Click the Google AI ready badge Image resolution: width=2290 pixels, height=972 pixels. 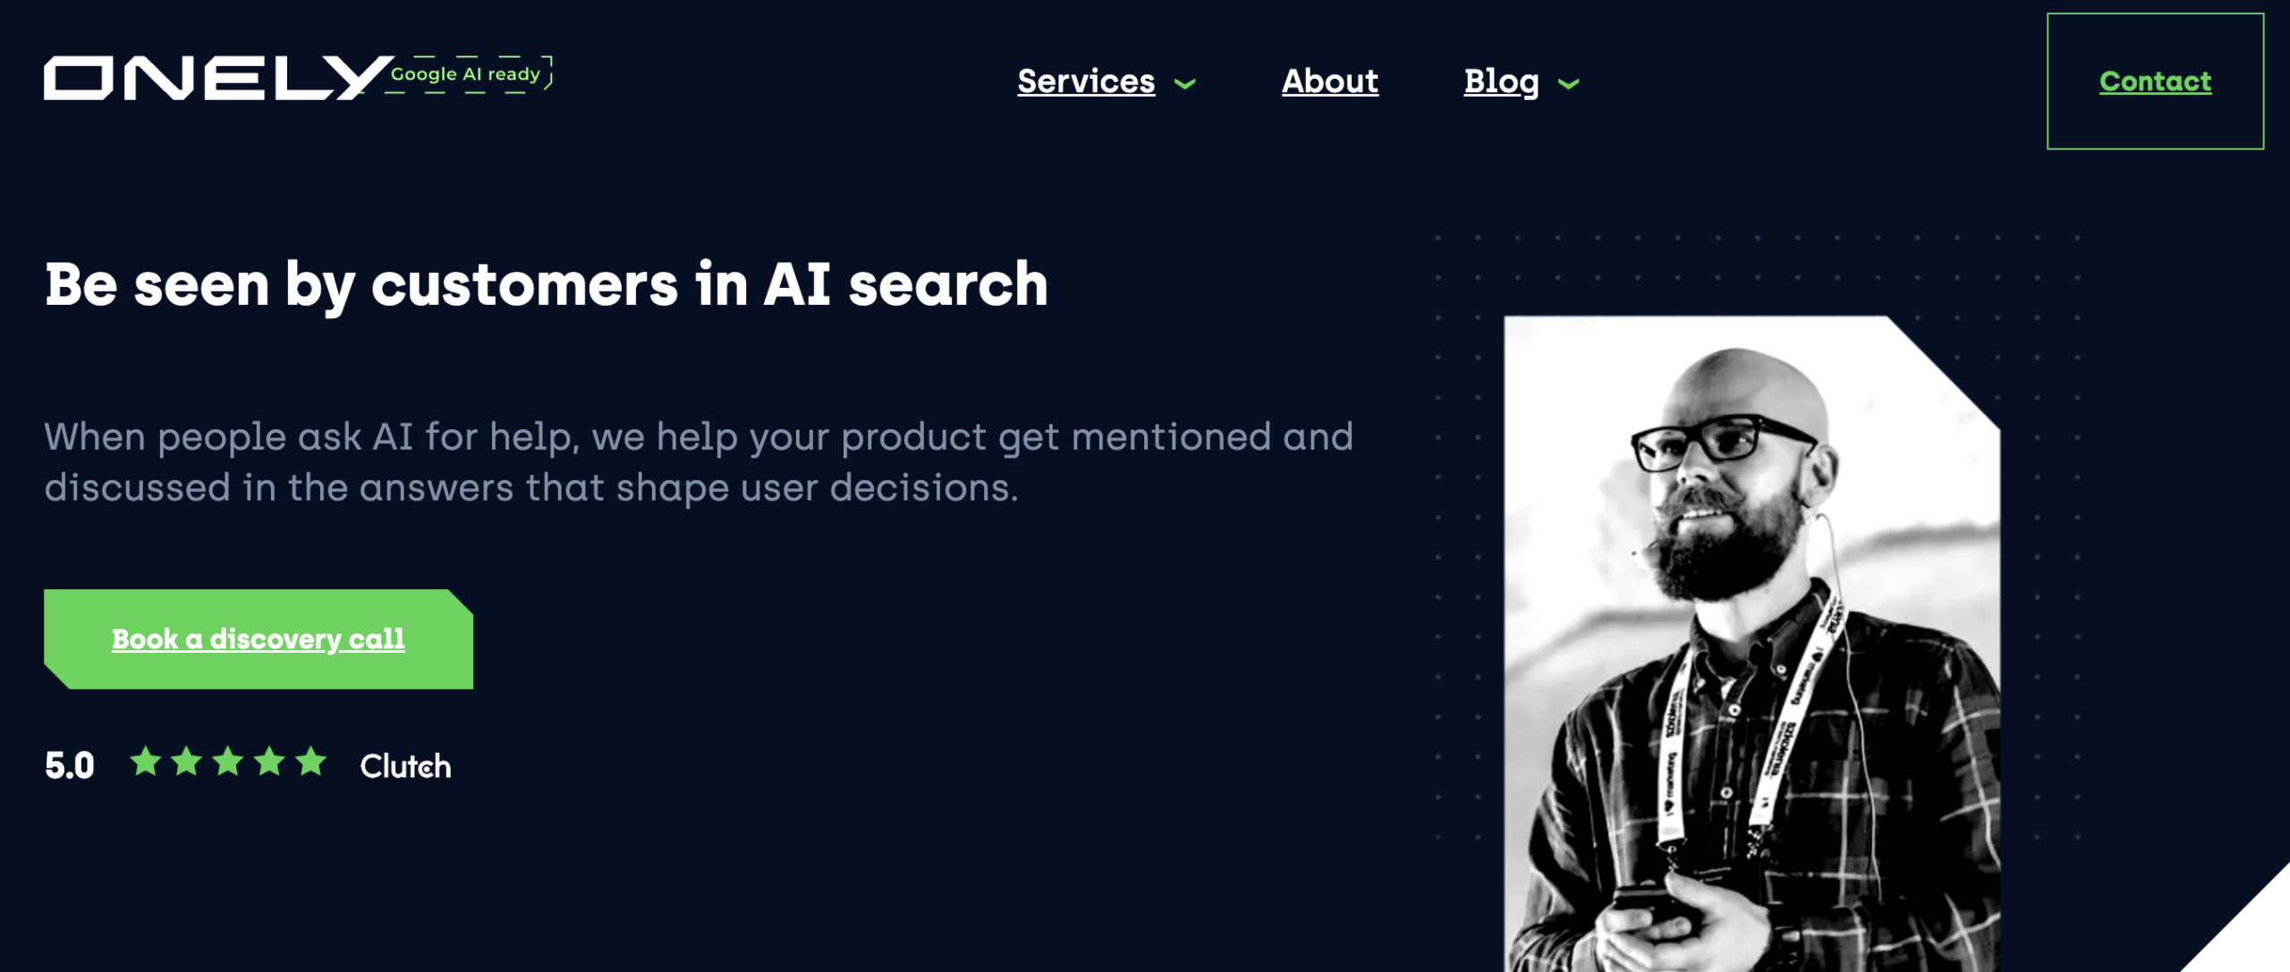[x=467, y=74]
